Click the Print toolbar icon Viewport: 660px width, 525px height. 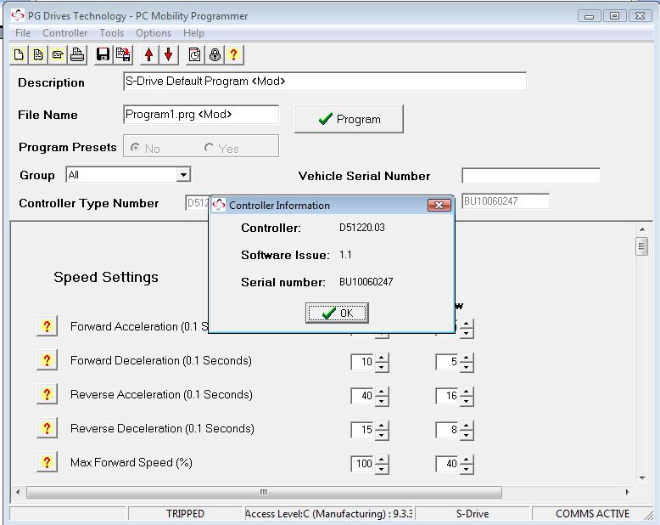coord(77,54)
